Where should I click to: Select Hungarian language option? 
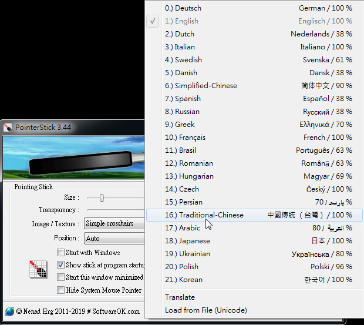point(254,176)
